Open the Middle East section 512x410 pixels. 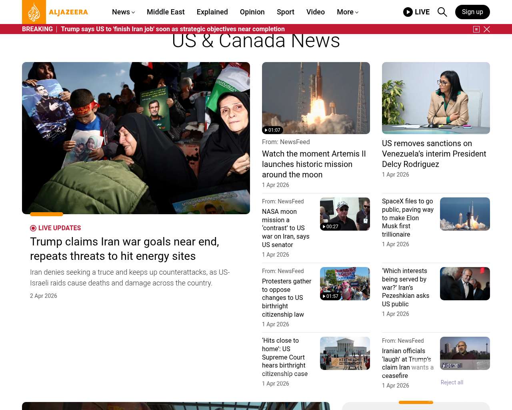(x=166, y=12)
